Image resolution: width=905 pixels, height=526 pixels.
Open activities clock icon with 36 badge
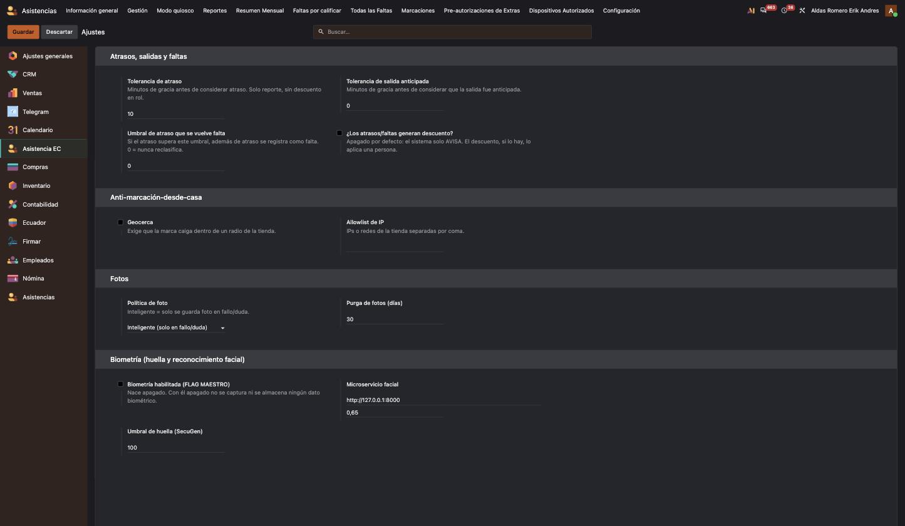point(784,11)
